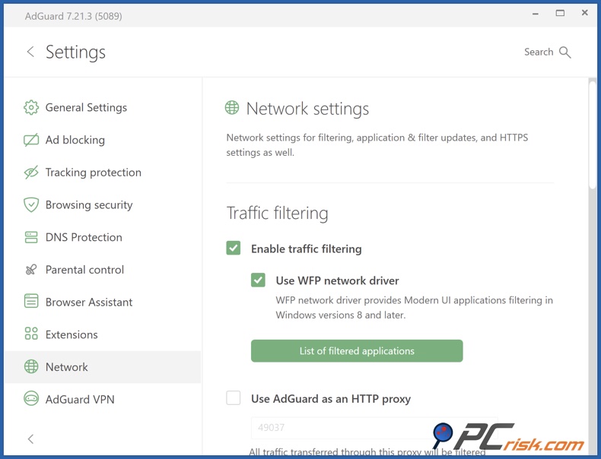Click the Tracking protection crossed-eye icon

pos(31,173)
